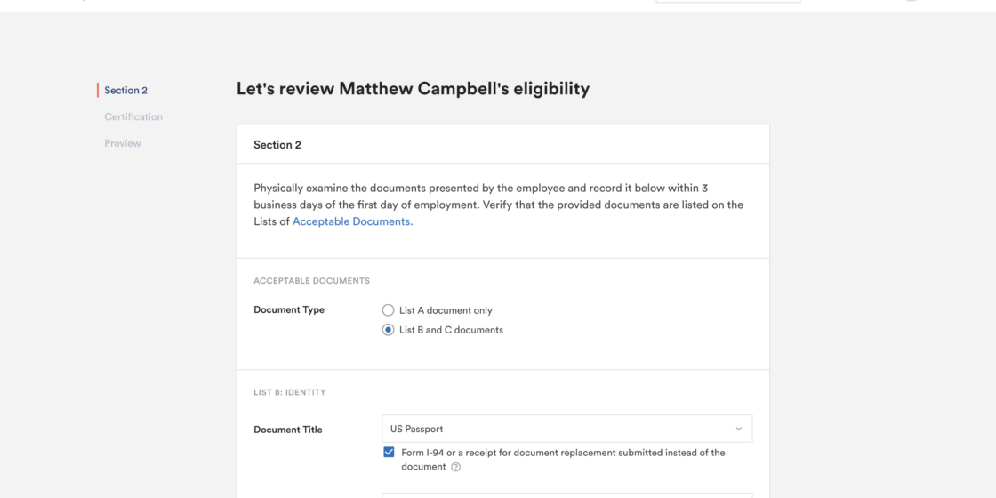
Task: Jump to the Preview step in the sidebar
Action: [123, 143]
